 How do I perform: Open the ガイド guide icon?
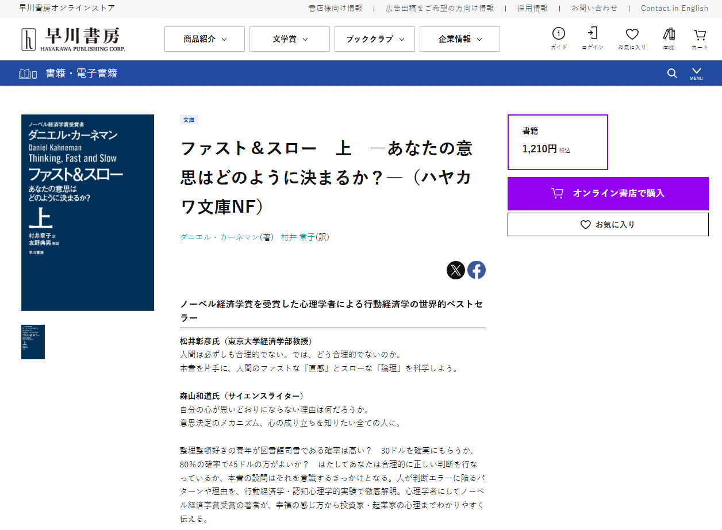[x=559, y=39]
